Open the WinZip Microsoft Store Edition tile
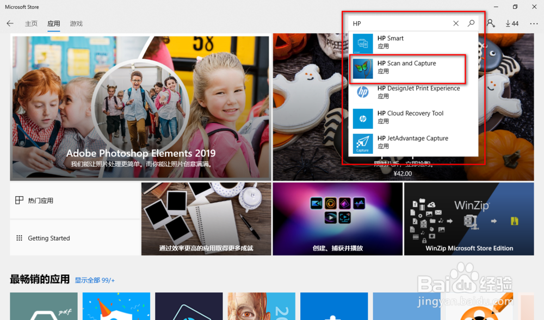 tap(469, 219)
